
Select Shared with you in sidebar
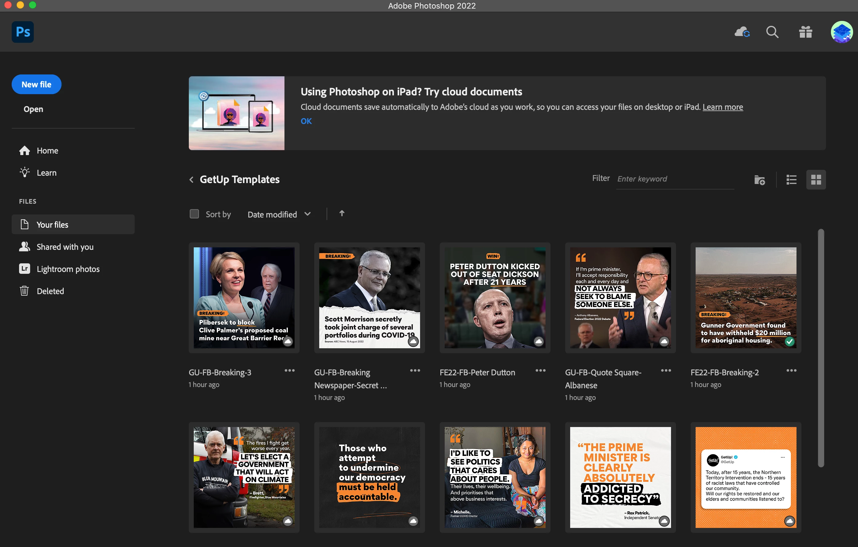pyautogui.click(x=65, y=247)
